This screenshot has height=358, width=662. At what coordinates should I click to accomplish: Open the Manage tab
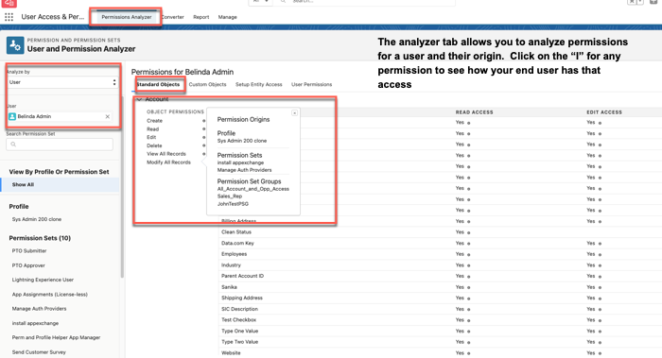(x=227, y=17)
